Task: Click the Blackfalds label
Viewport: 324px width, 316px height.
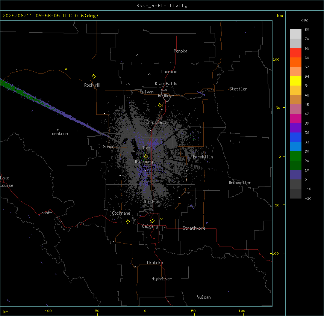Action: (x=166, y=84)
